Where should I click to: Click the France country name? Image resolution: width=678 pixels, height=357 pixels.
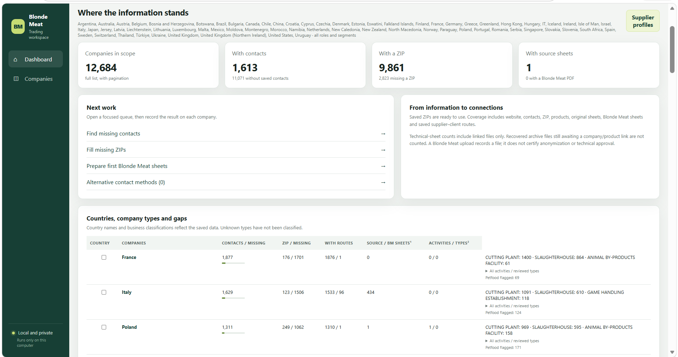(129, 258)
